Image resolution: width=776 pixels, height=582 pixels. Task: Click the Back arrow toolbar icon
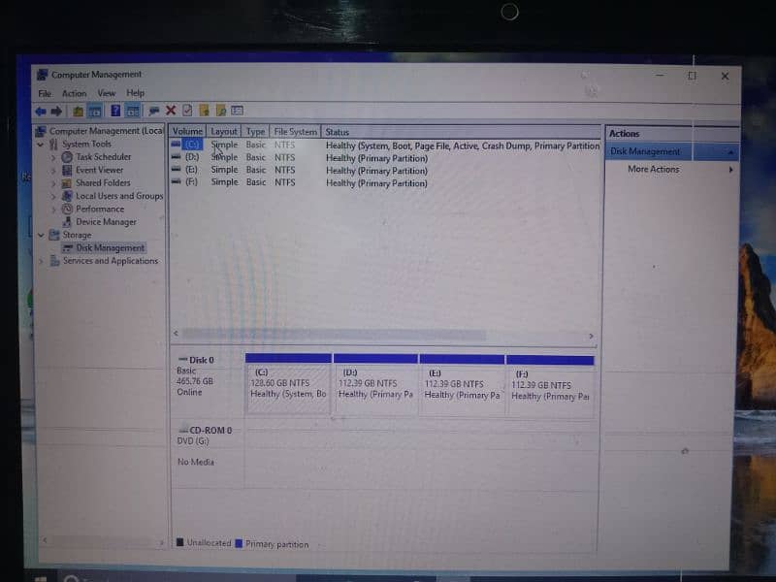(x=42, y=111)
